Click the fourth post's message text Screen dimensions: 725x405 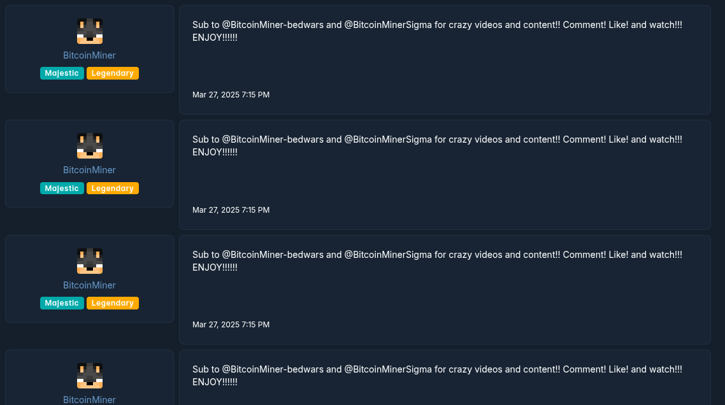(x=437, y=376)
